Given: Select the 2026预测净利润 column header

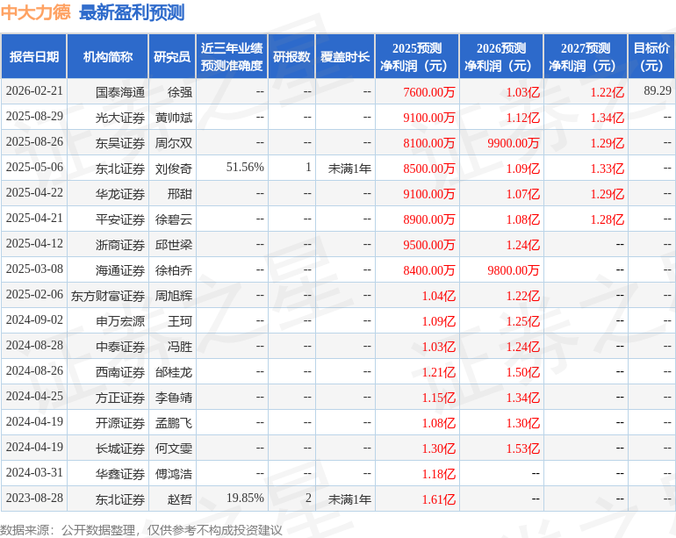Looking at the screenshot, I should click(x=501, y=56).
